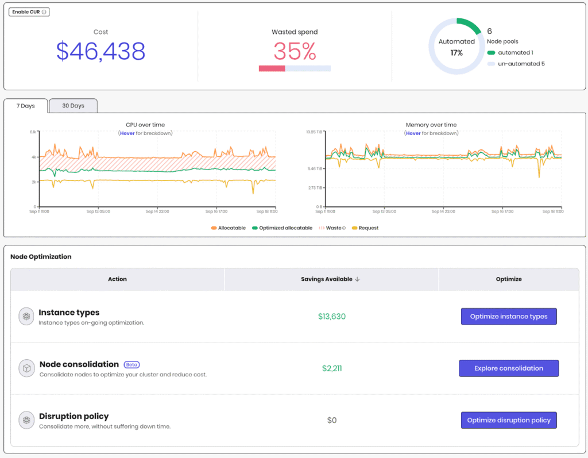
Task: Open Explore consolidation
Action: pyautogui.click(x=508, y=368)
